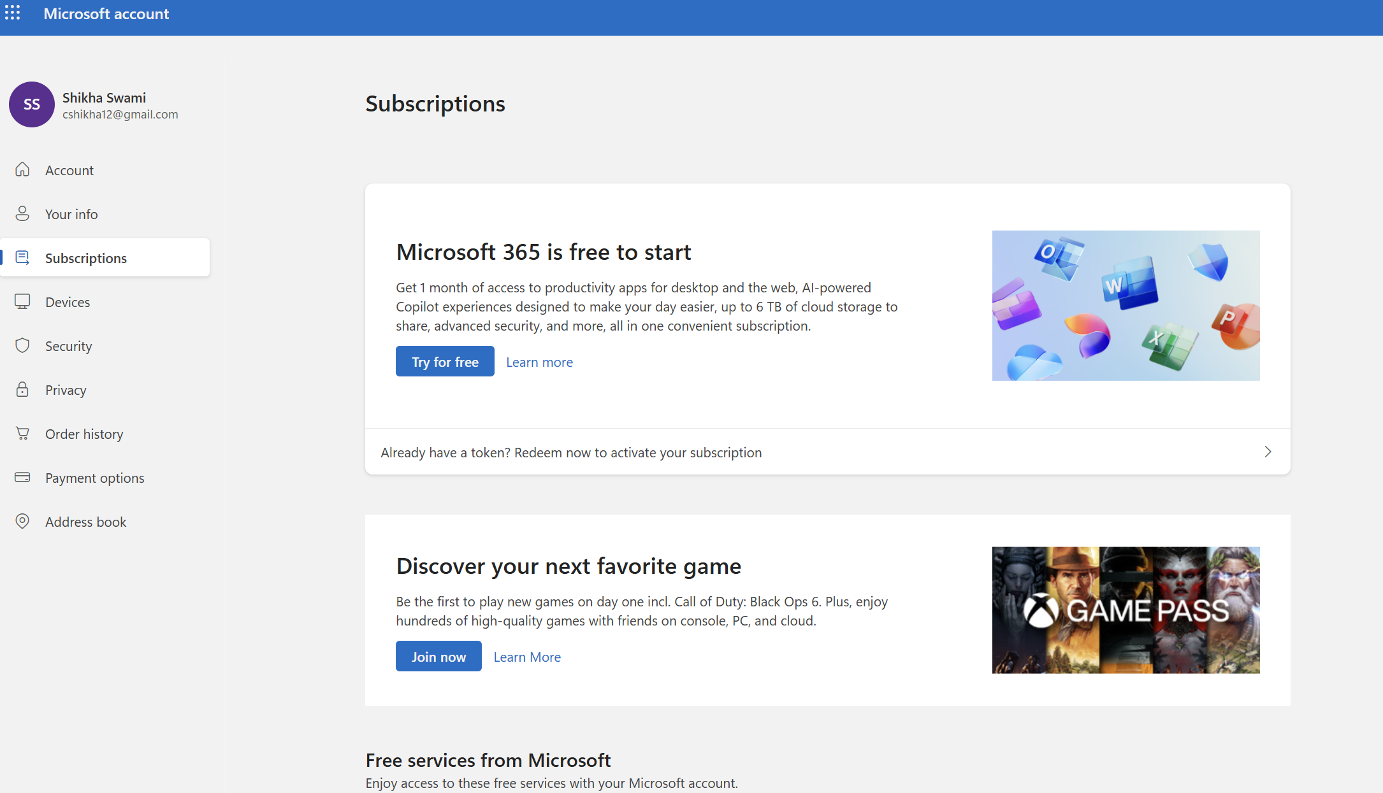The width and height of the screenshot is (1383, 793).
Task: Open Order history via the cart icon
Action: point(22,433)
